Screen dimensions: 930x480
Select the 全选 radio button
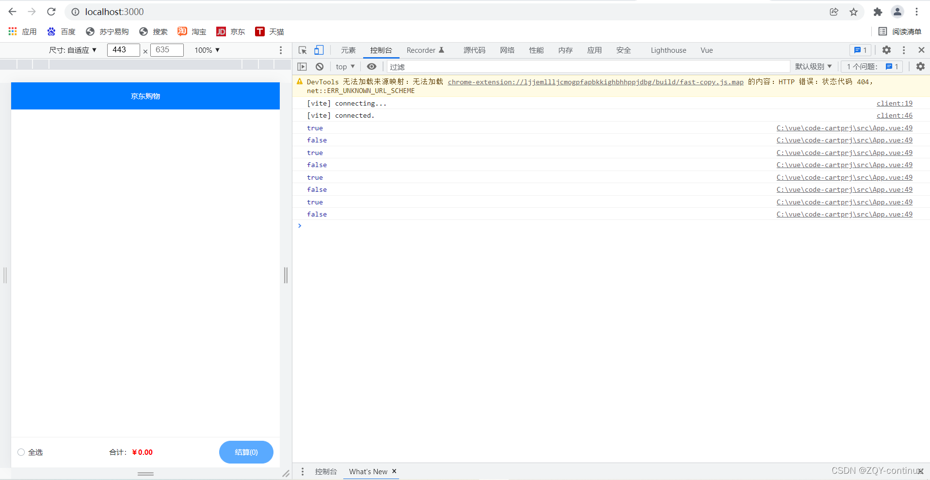pos(21,452)
